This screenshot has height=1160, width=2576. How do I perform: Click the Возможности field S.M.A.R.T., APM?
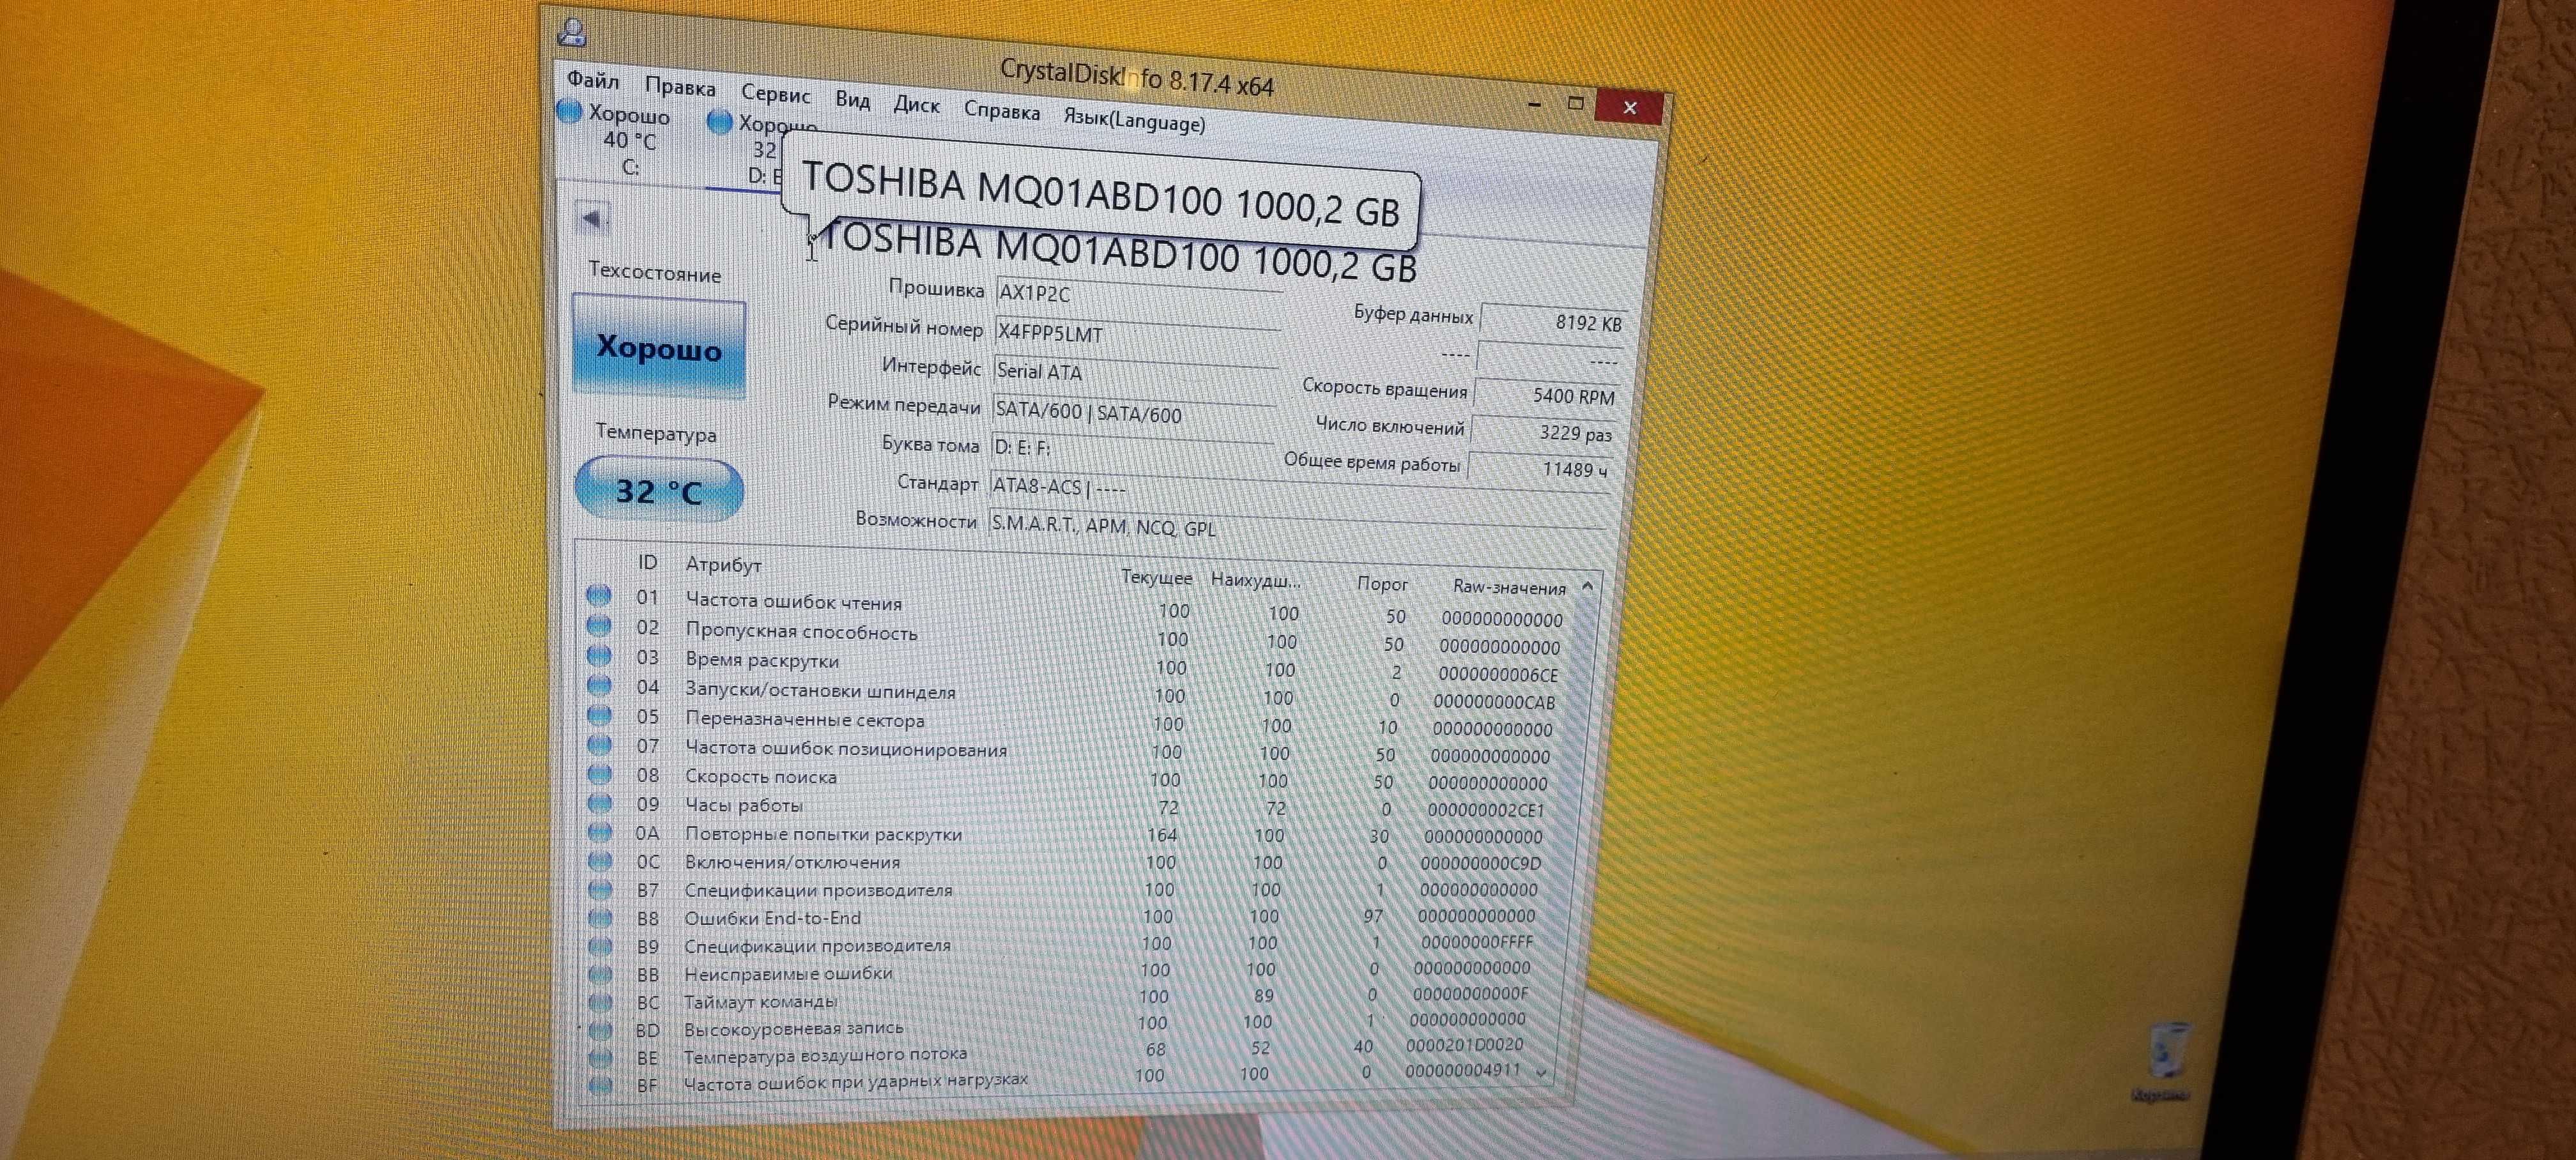(1296, 530)
